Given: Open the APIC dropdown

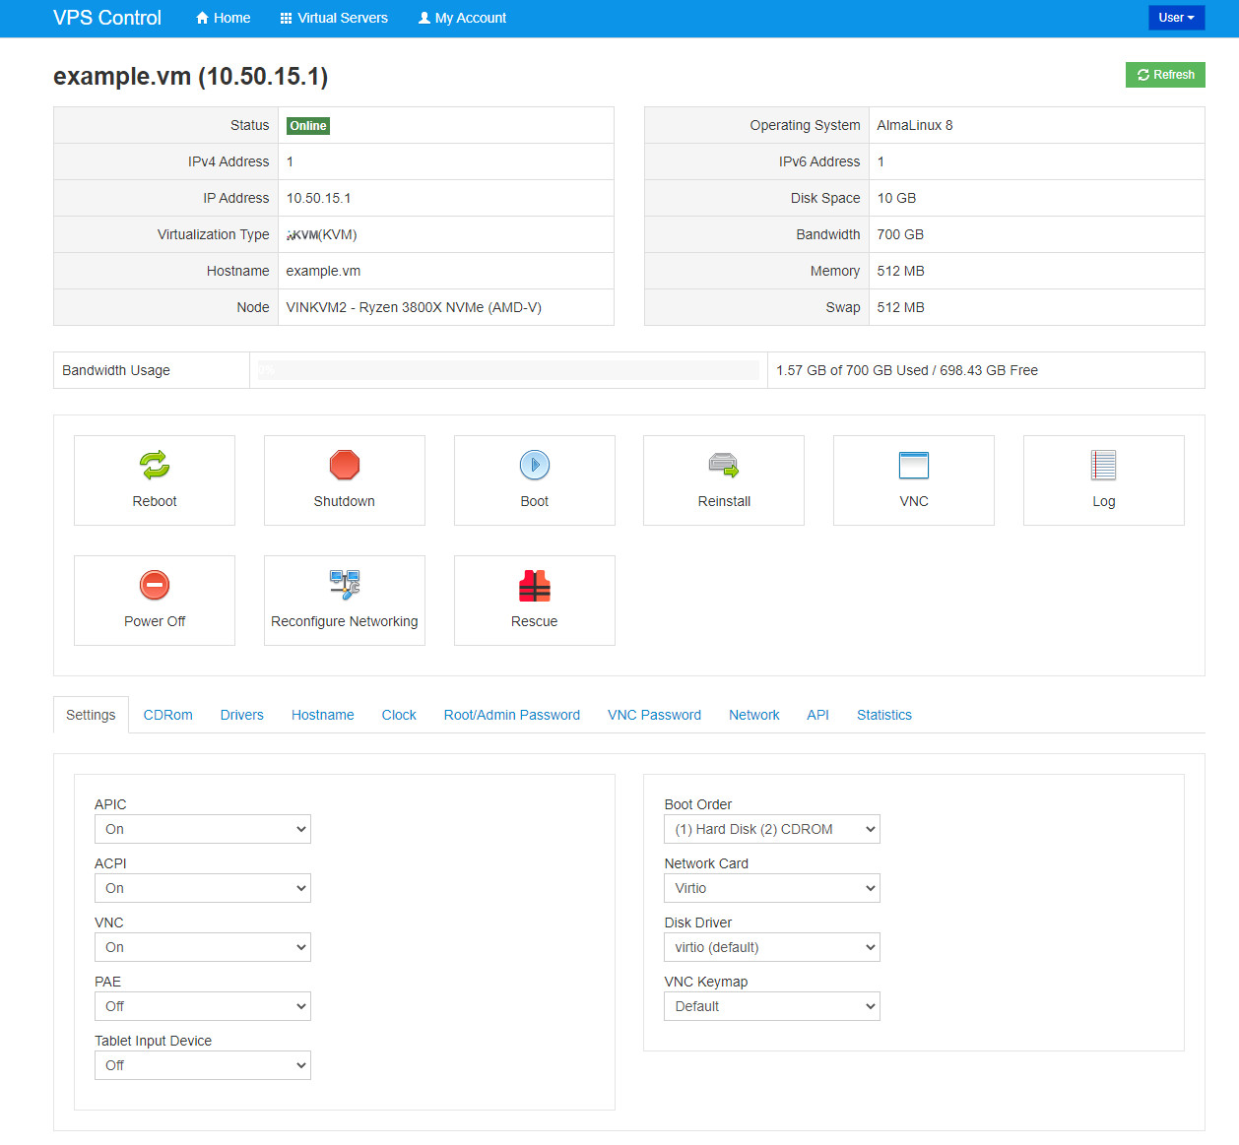Looking at the screenshot, I should coord(203,829).
